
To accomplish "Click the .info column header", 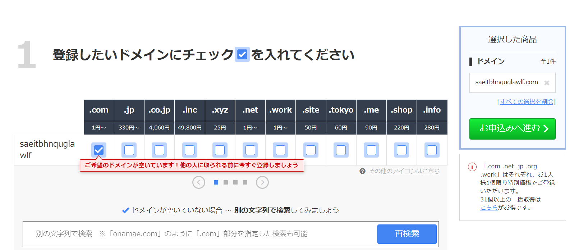I will click(432, 110).
